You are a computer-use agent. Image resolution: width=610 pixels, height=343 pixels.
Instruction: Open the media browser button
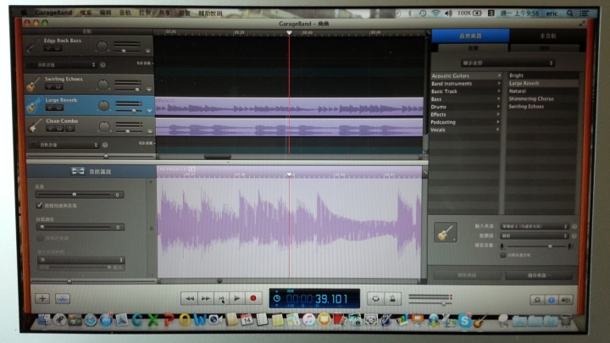566,300
